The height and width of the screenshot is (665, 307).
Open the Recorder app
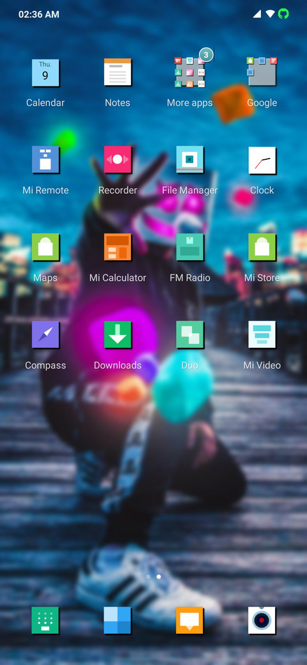click(118, 160)
